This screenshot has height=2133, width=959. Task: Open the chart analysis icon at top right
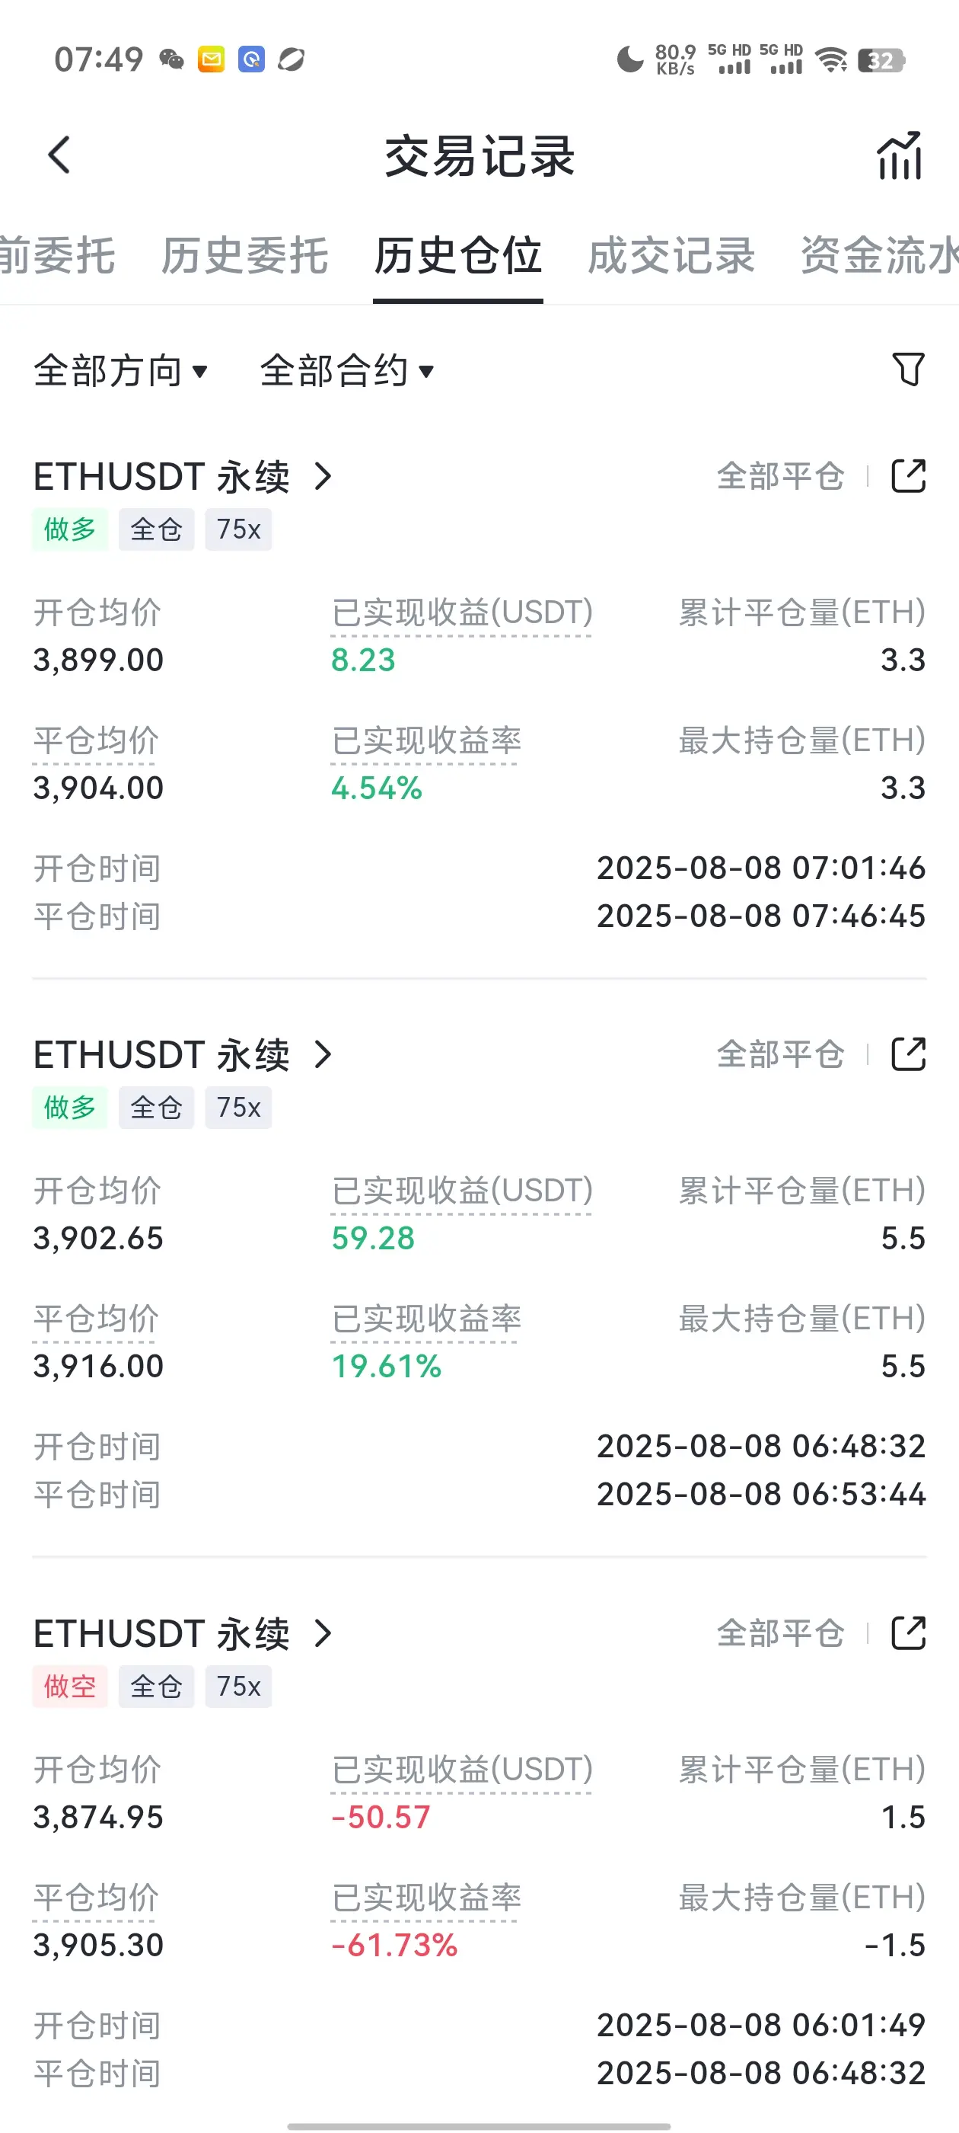(900, 155)
